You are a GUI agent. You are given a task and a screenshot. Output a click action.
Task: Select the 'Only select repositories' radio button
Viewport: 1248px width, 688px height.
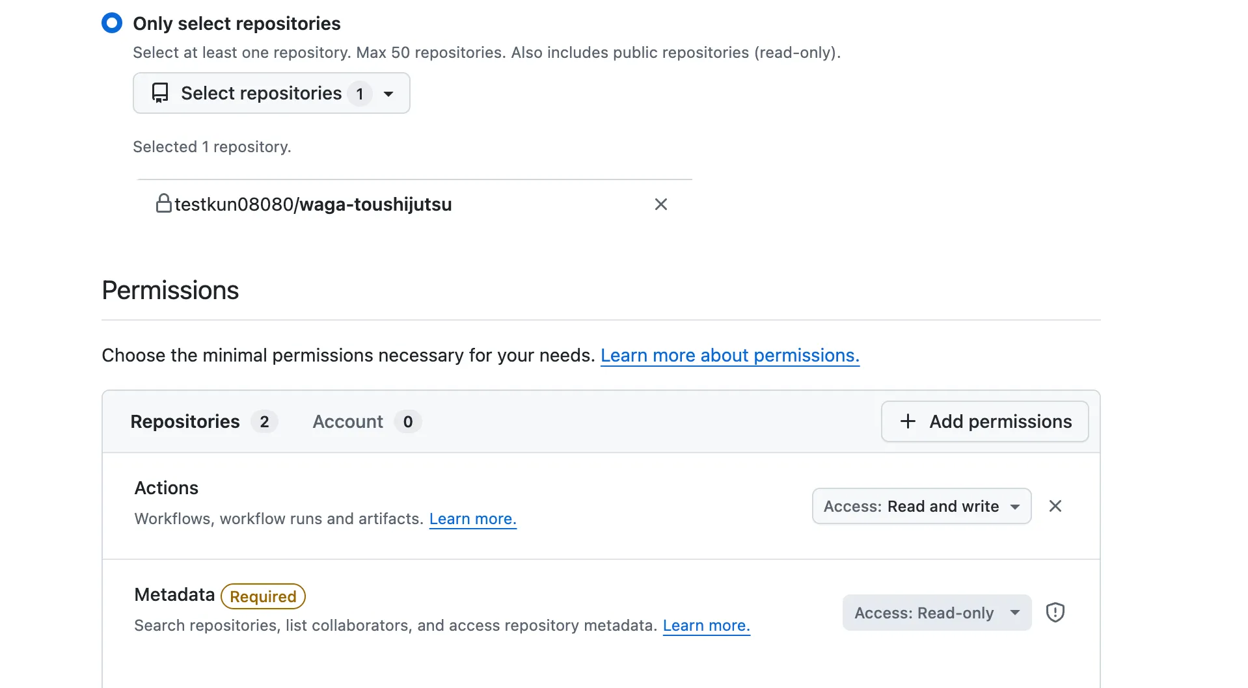(x=112, y=23)
